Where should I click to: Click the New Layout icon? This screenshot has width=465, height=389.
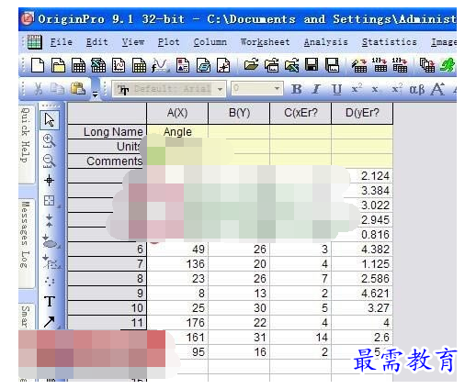click(x=183, y=65)
